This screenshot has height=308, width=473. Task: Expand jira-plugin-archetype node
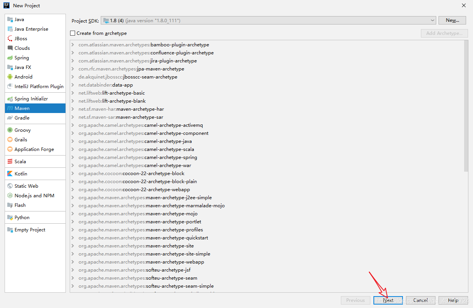click(73, 61)
